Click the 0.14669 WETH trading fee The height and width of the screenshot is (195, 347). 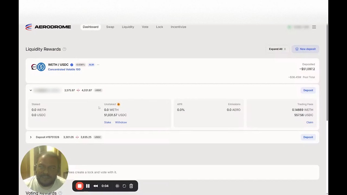pos(303,110)
